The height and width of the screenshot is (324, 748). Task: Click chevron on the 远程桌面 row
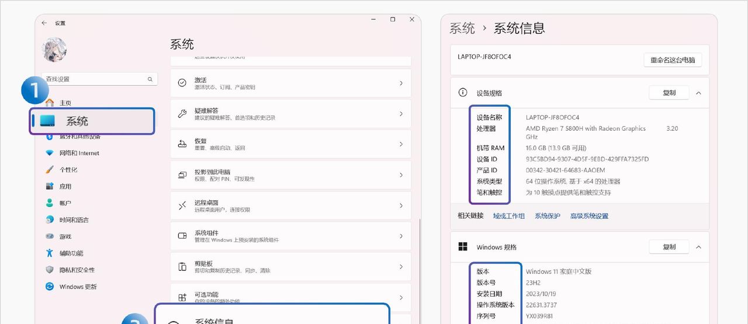401,205
